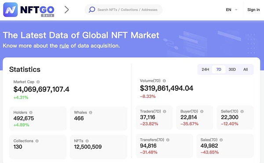
Task: Click the Buyer count 22,814
Action: click(x=189, y=117)
